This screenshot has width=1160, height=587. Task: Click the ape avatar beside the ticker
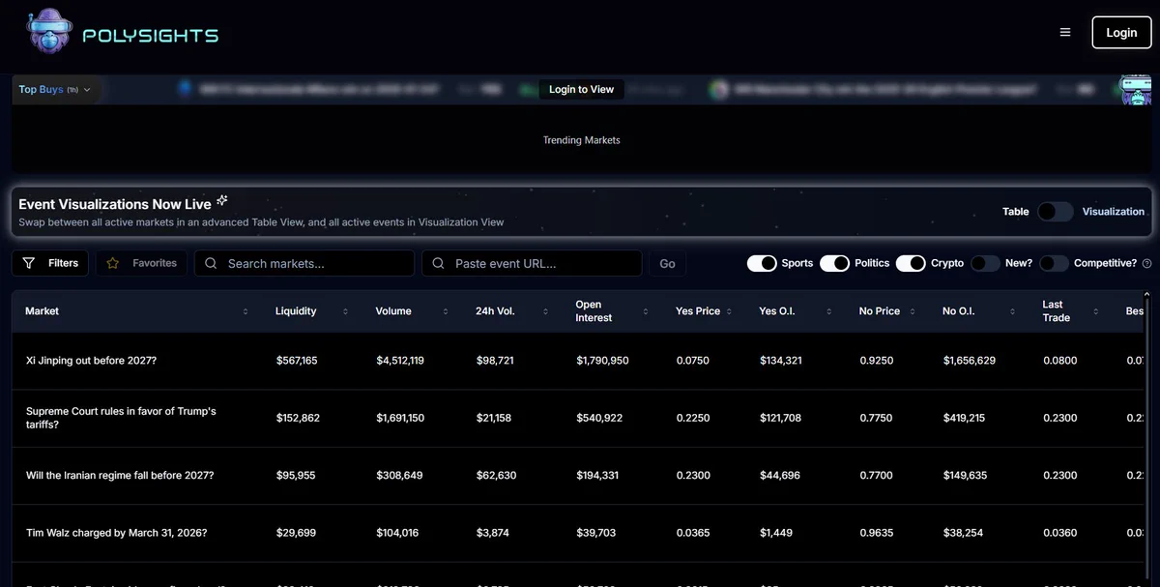(1135, 90)
